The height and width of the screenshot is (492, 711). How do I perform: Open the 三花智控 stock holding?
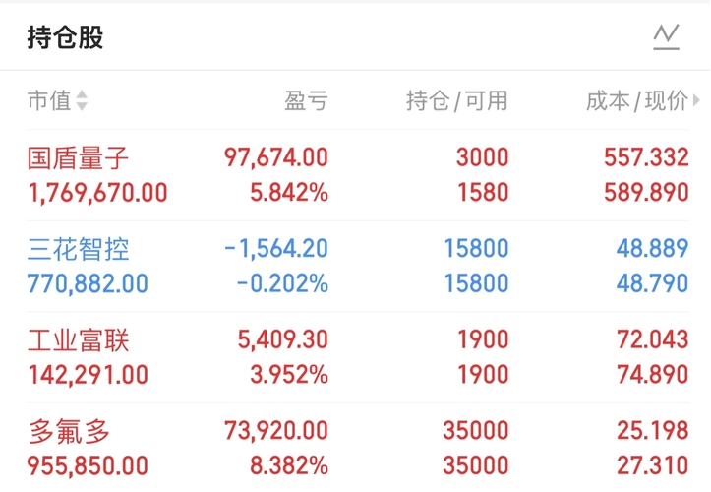click(x=79, y=249)
